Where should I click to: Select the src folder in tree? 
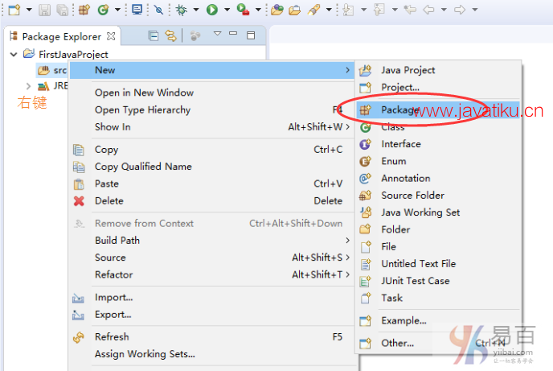[x=59, y=70]
